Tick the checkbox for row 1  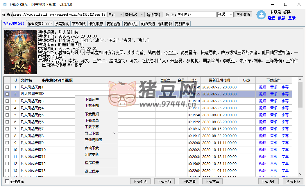[7, 87]
